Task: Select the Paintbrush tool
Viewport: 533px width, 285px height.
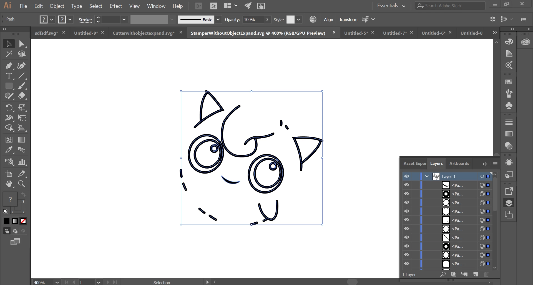Action: [x=22, y=86]
